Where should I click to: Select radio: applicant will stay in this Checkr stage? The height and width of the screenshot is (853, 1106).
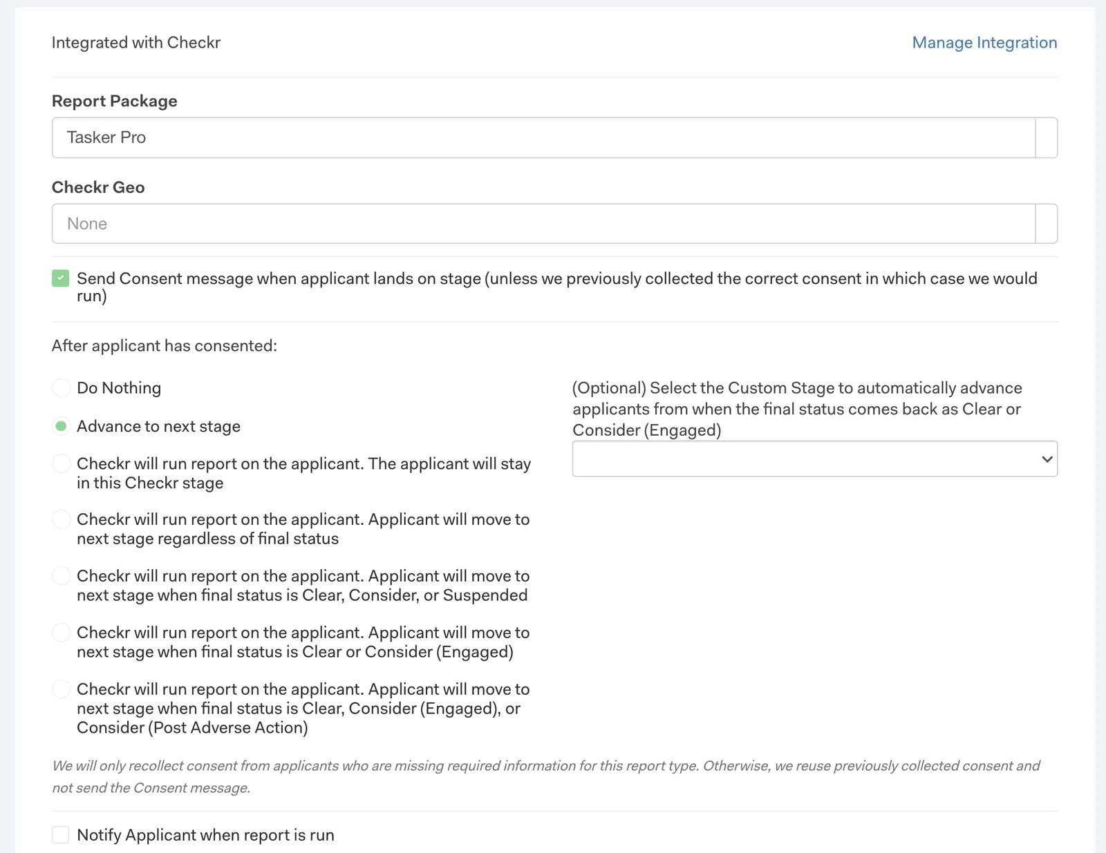point(61,463)
